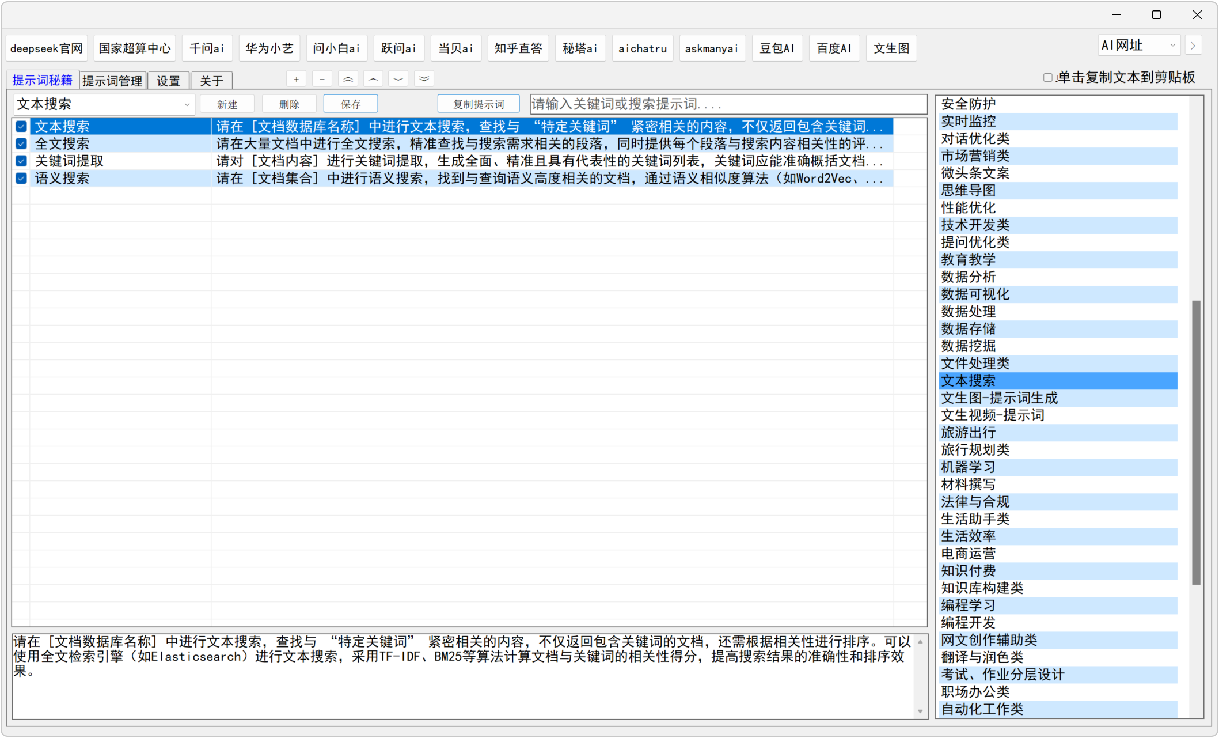Uncheck the 全文搜索 row checkbox
1219x738 pixels.
pos(21,143)
